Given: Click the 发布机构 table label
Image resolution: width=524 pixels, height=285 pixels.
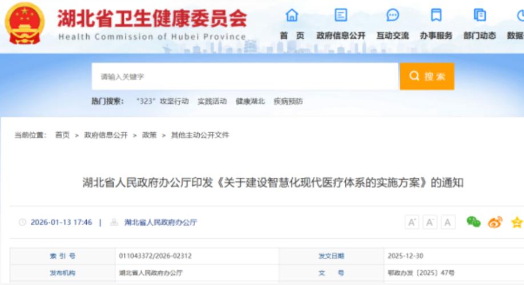Looking at the screenshot, I should [63, 273].
